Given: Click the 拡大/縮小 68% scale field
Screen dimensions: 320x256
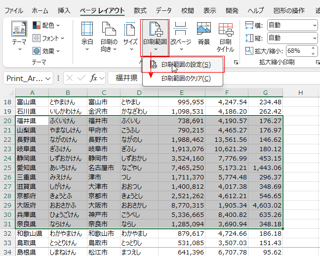Looking at the screenshot, I should click(x=299, y=51).
